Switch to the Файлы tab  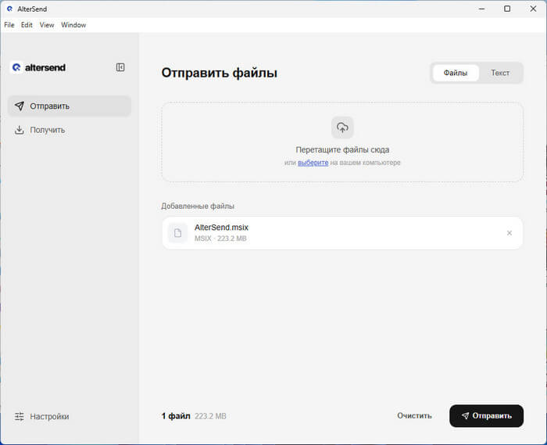pos(456,73)
